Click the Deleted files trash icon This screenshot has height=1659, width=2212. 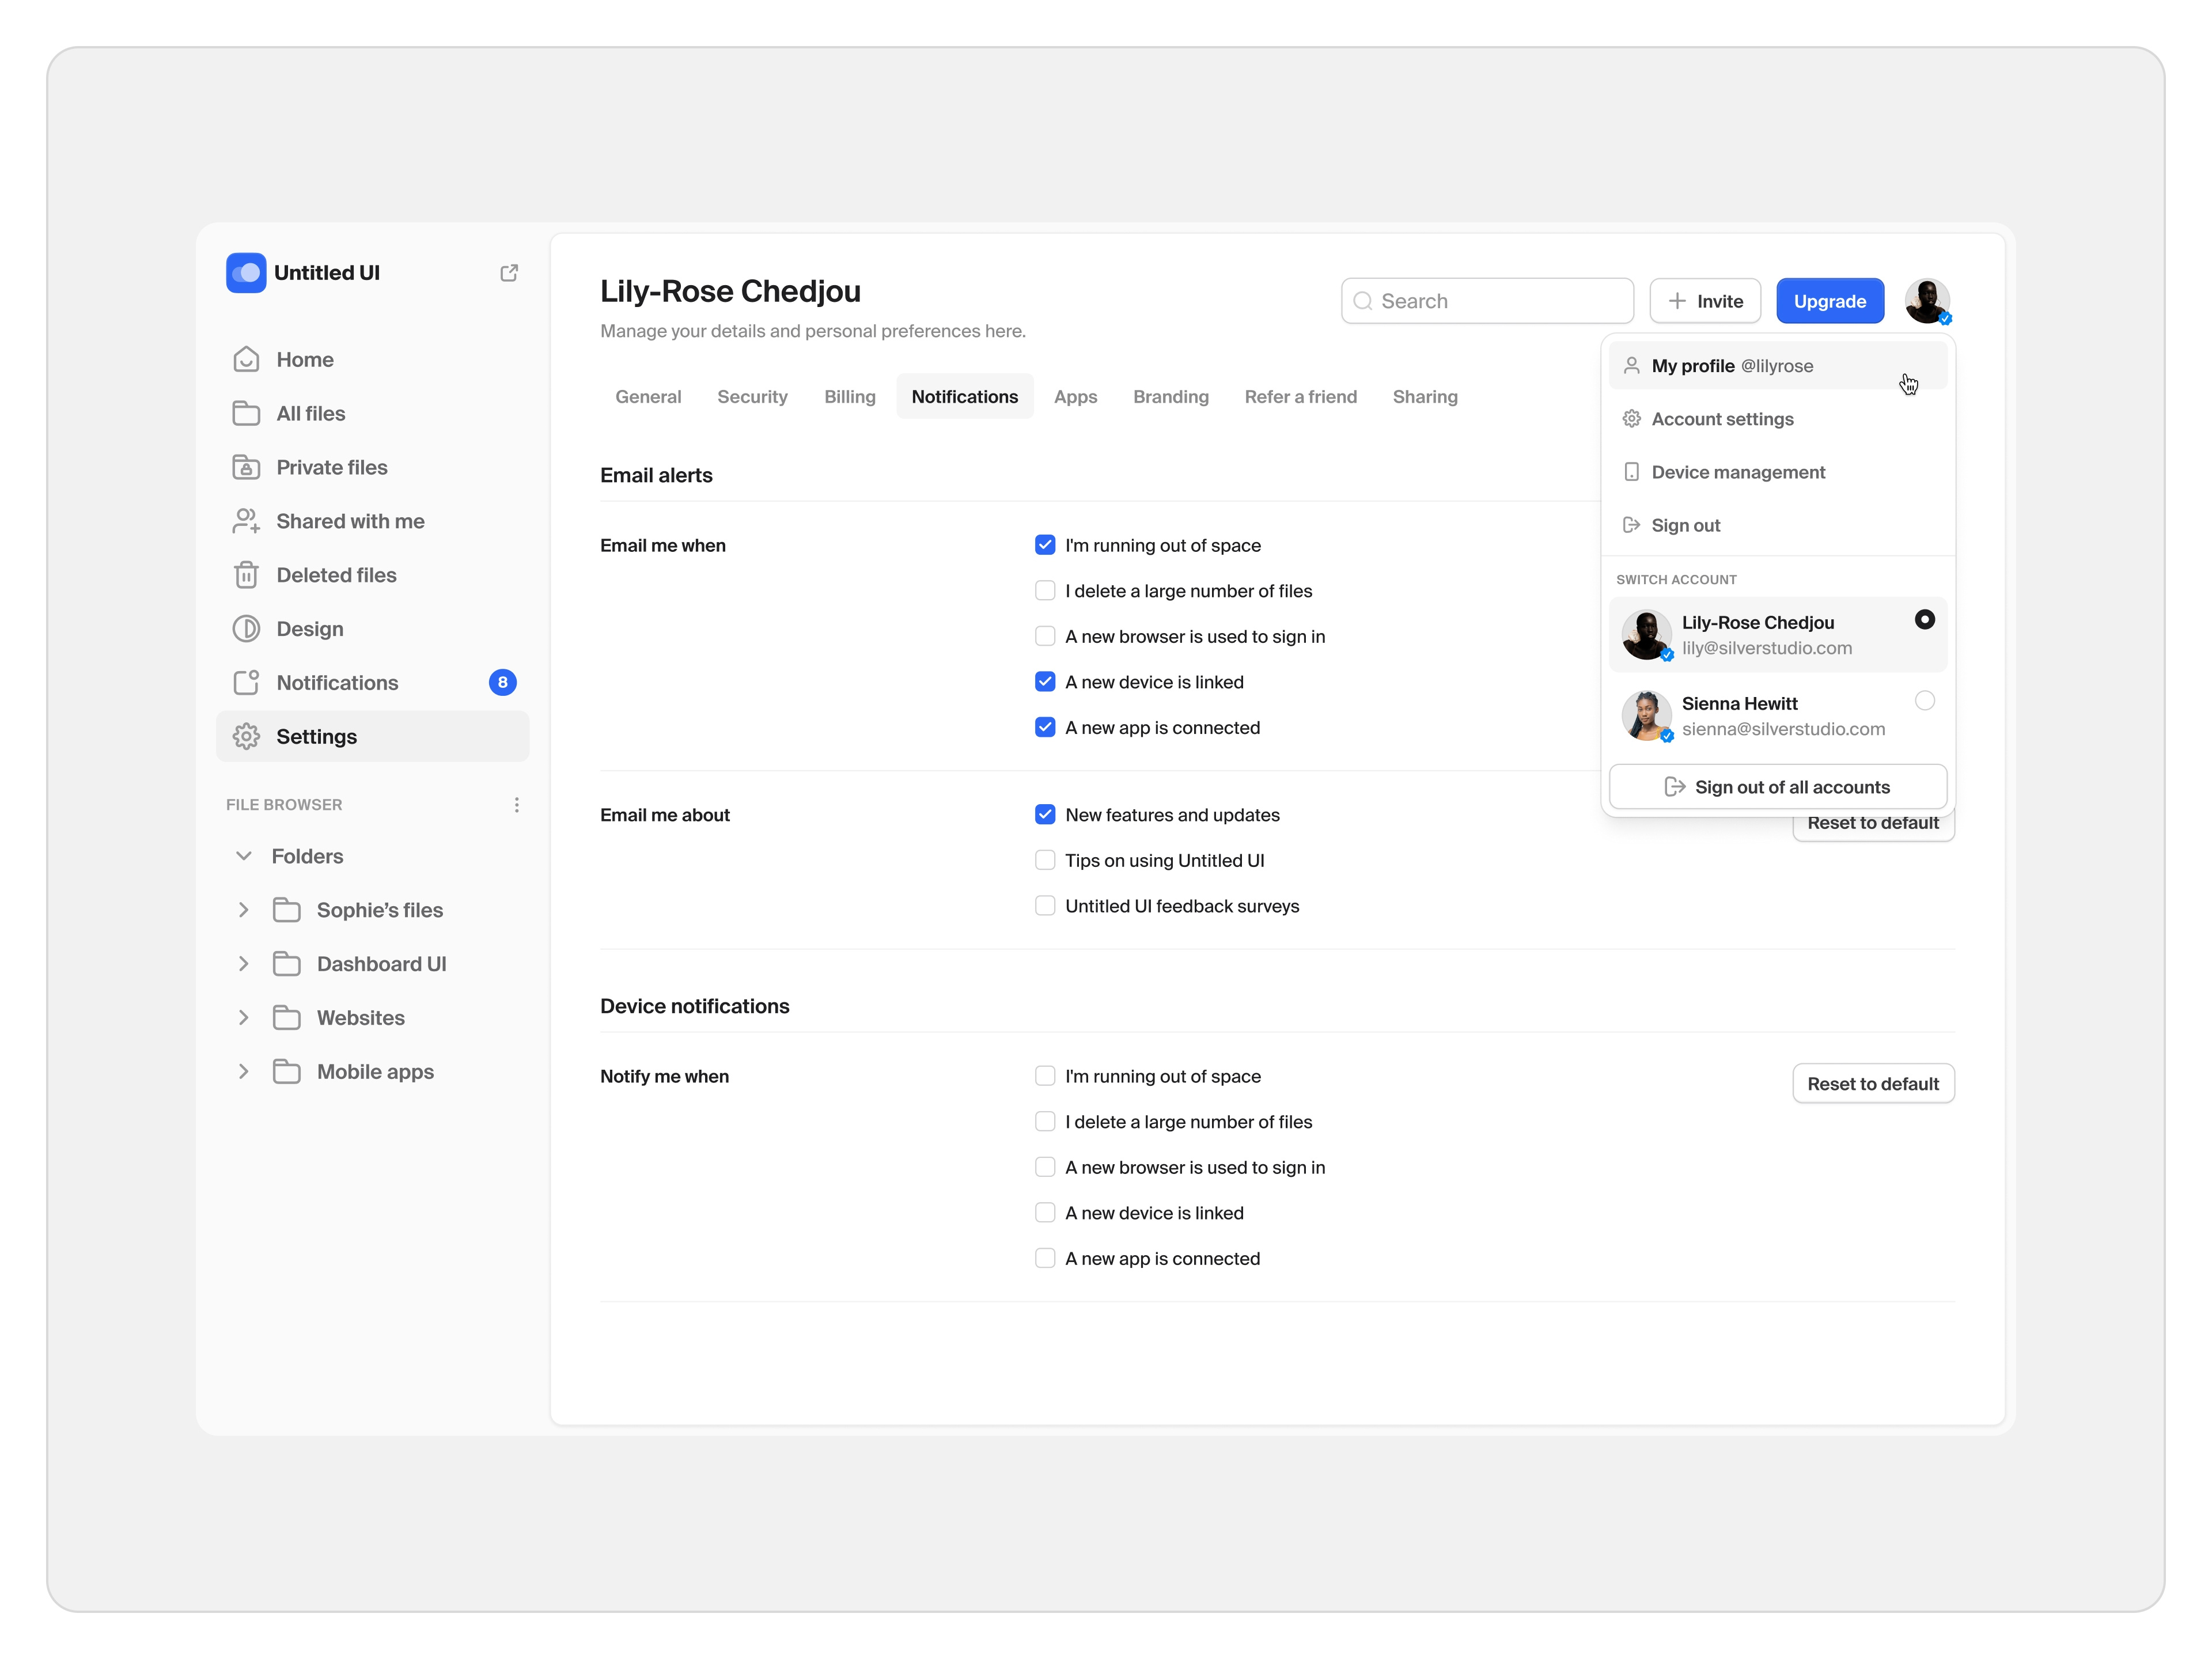point(246,575)
